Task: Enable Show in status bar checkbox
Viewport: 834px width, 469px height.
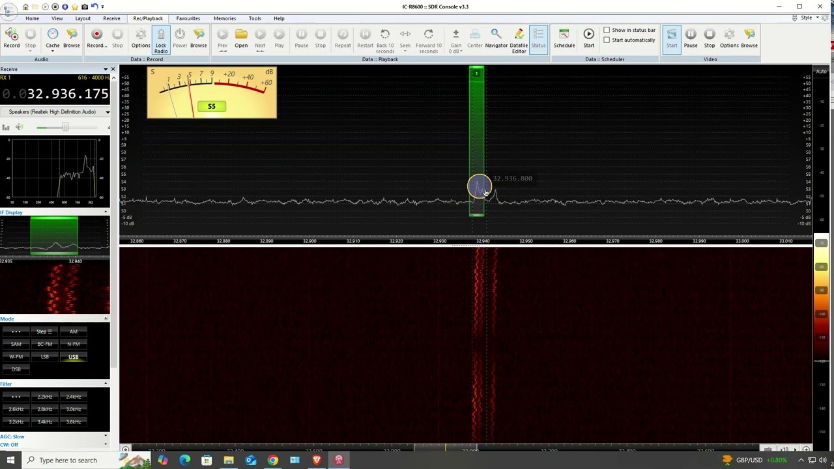Action: pyautogui.click(x=607, y=30)
